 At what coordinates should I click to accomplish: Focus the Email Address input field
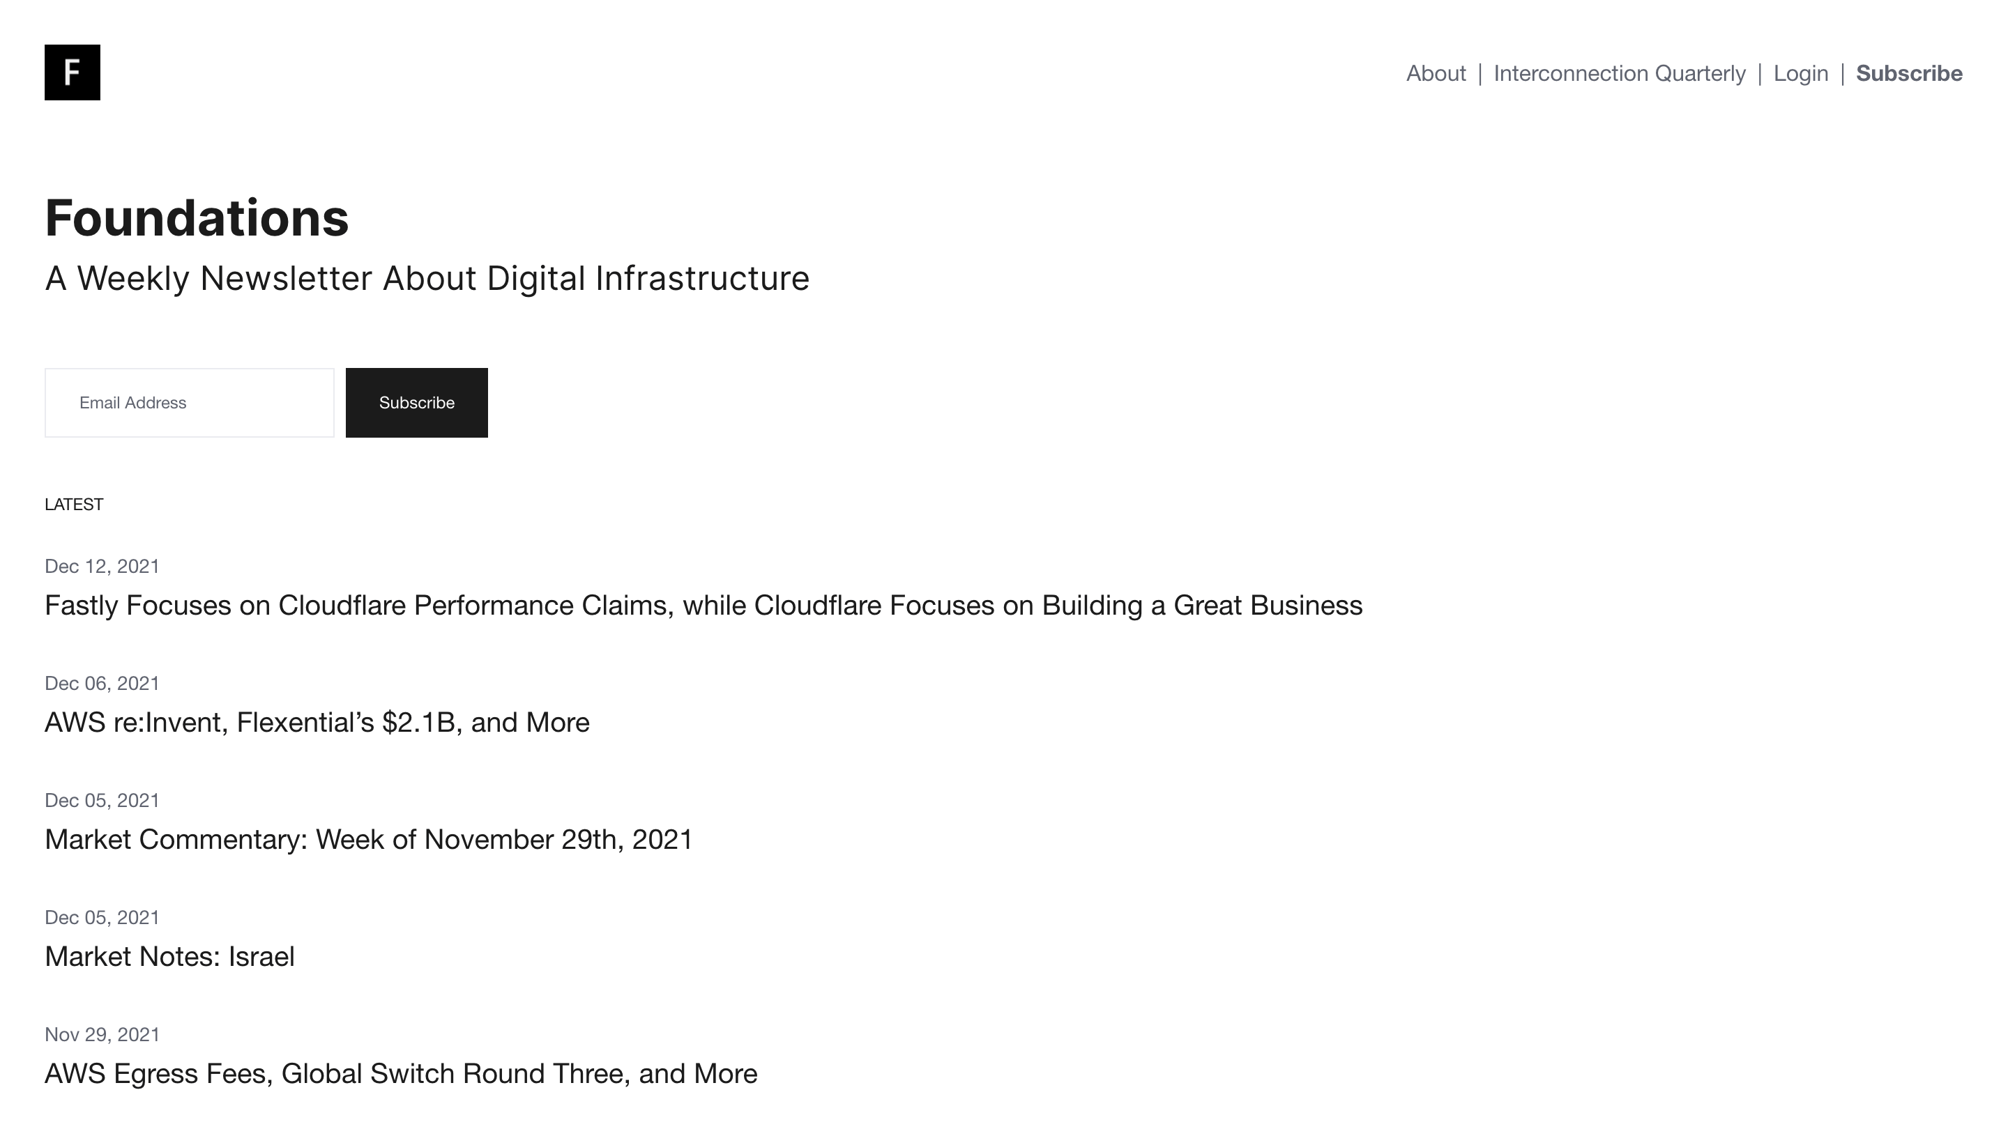coord(190,403)
